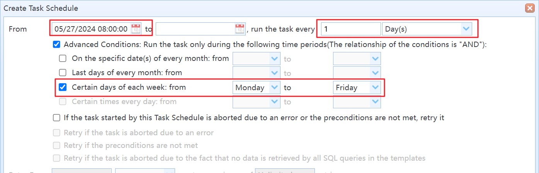Image resolution: width=539 pixels, height=173 pixels.
Task: Enable specific date(s) of every month option
Action: [63, 59]
